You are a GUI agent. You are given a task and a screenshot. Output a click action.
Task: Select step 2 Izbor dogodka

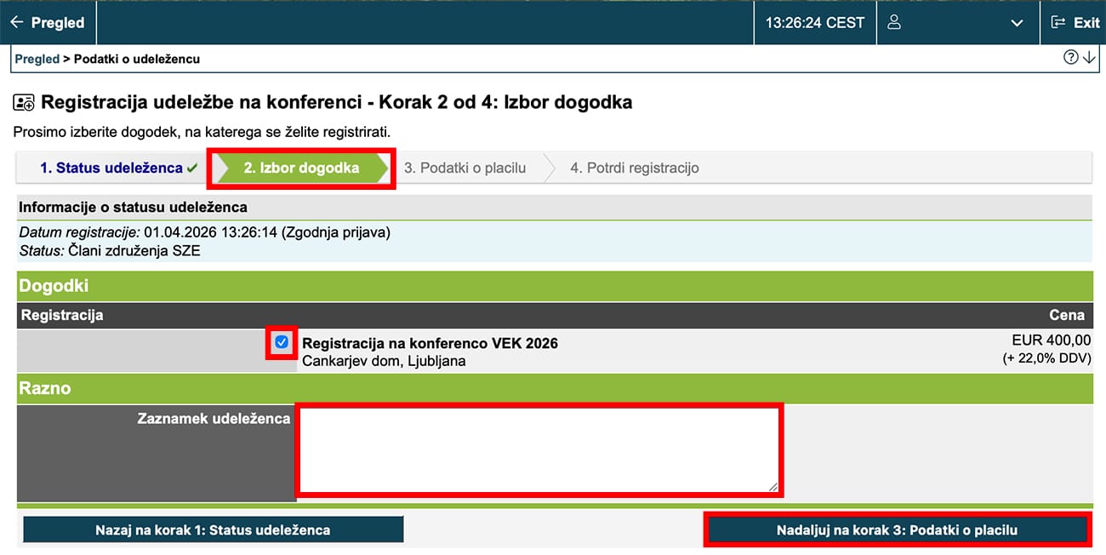click(301, 168)
